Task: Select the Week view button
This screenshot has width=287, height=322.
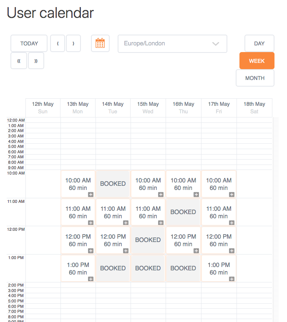Action: point(257,61)
